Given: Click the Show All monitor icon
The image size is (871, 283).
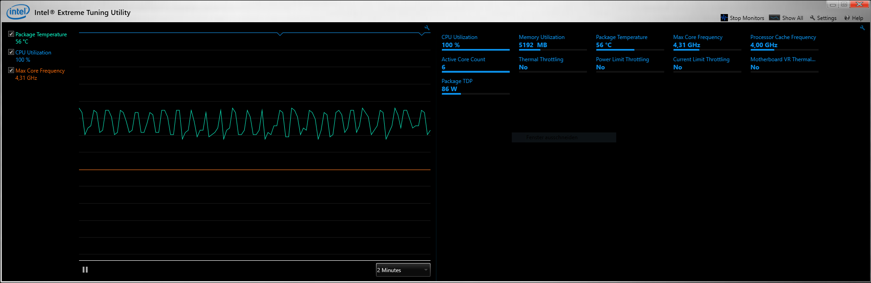Looking at the screenshot, I should pos(774,18).
